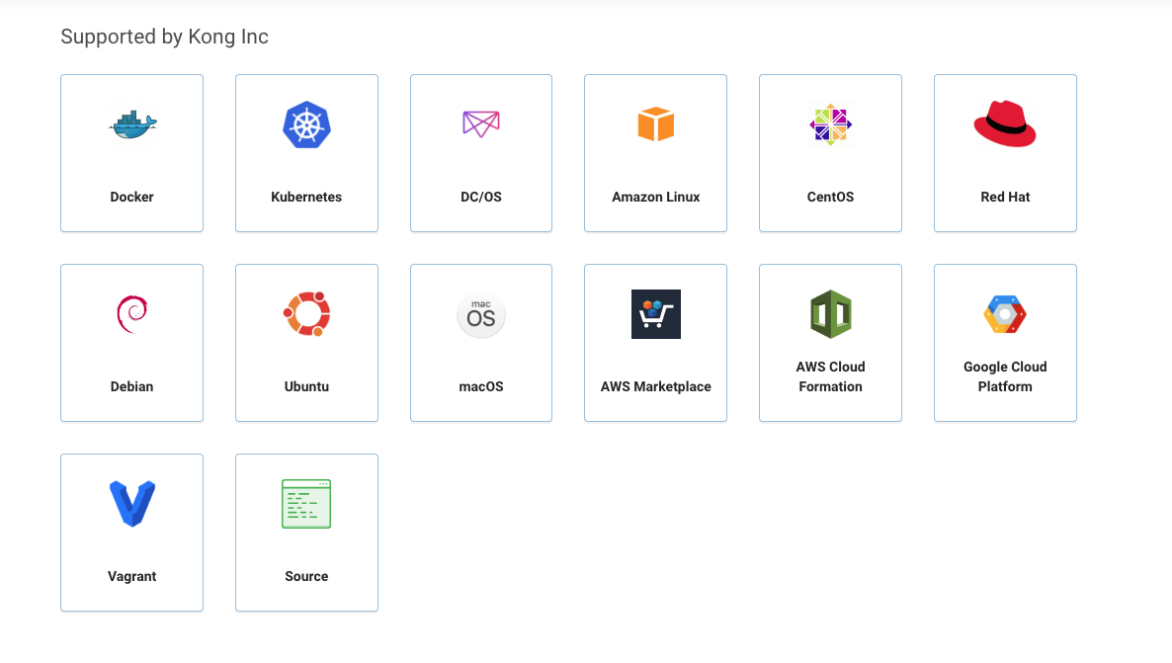Click the macOS label text
This screenshot has height=663, width=1172.
(x=480, y=386)
